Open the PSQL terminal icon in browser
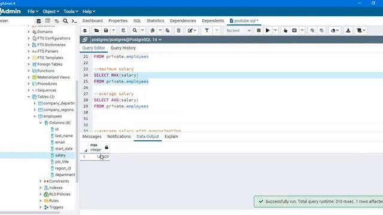This screenshot has width=383, height=215. coord(74,21)
